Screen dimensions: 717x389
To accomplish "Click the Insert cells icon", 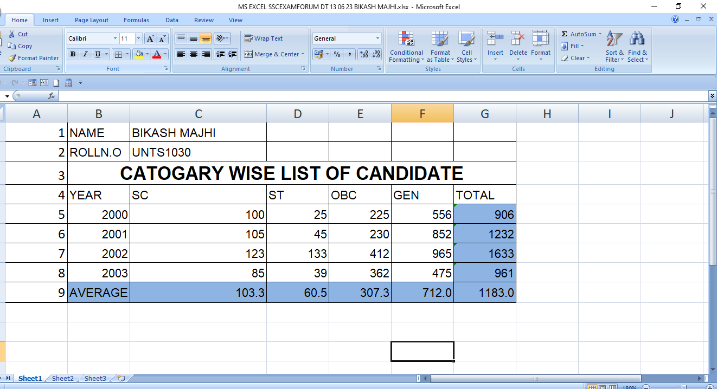I will 495,39.
